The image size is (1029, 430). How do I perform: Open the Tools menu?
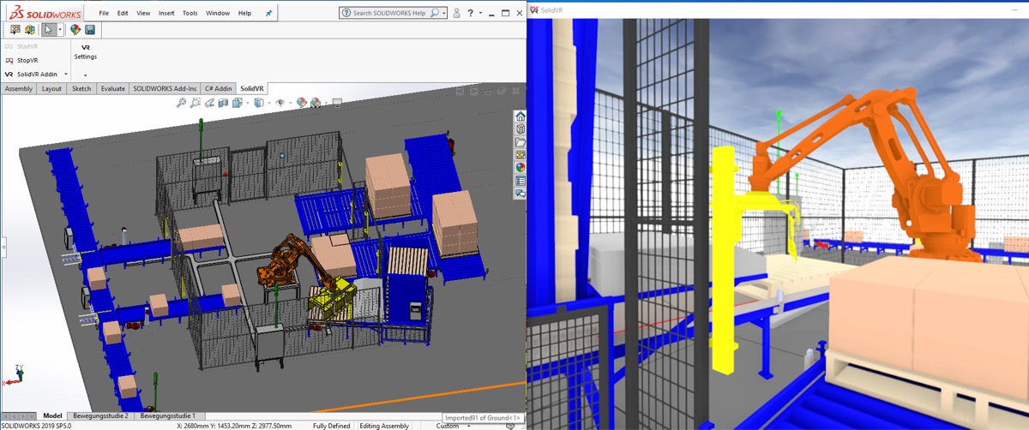pos(190,14)
